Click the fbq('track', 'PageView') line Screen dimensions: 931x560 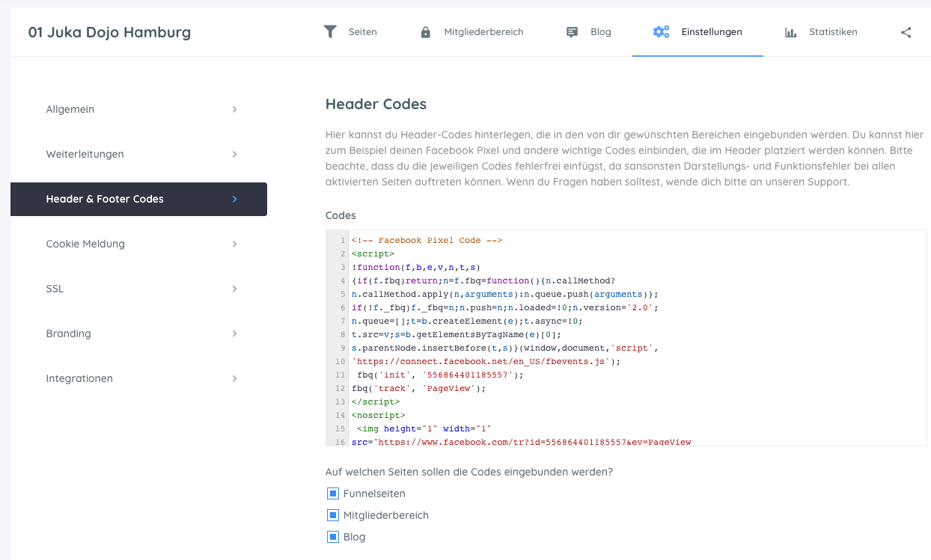(418, 389)
